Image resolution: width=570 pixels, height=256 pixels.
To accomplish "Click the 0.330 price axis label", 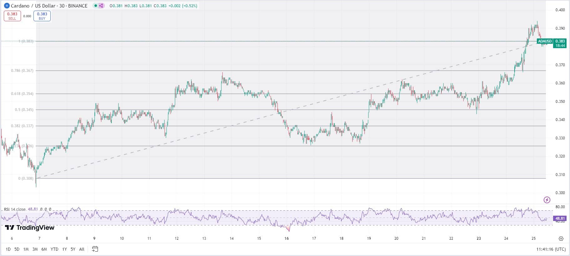I will click(x=560, y=138).
